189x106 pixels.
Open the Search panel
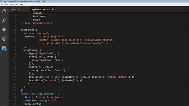(4, 20)
